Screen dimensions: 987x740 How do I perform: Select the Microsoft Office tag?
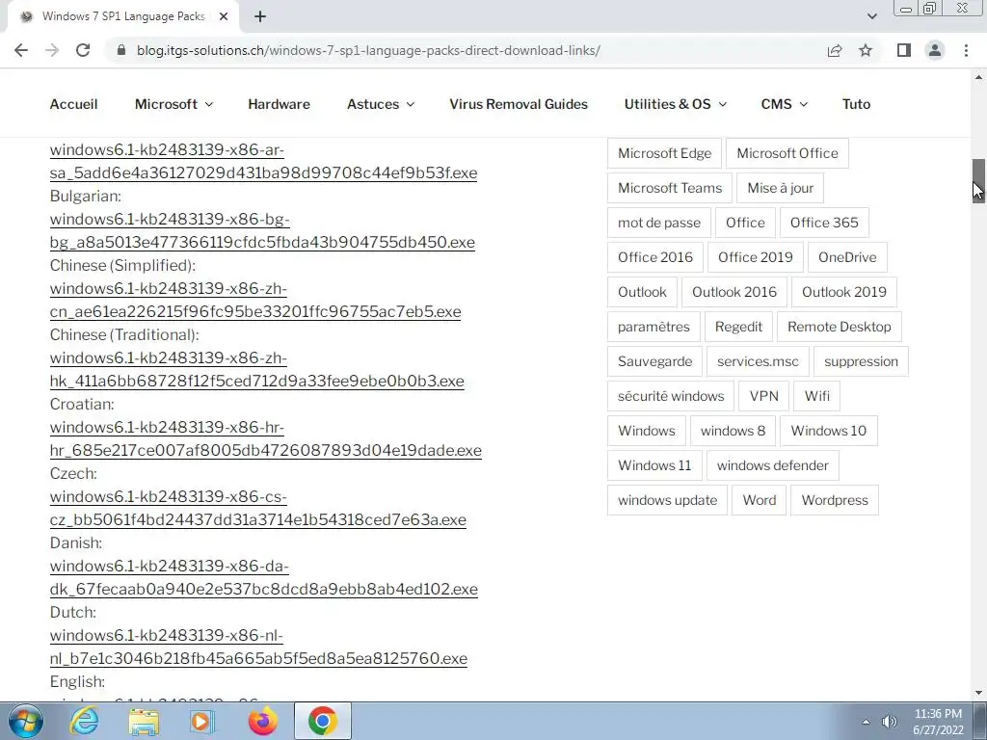coord(787,153)
